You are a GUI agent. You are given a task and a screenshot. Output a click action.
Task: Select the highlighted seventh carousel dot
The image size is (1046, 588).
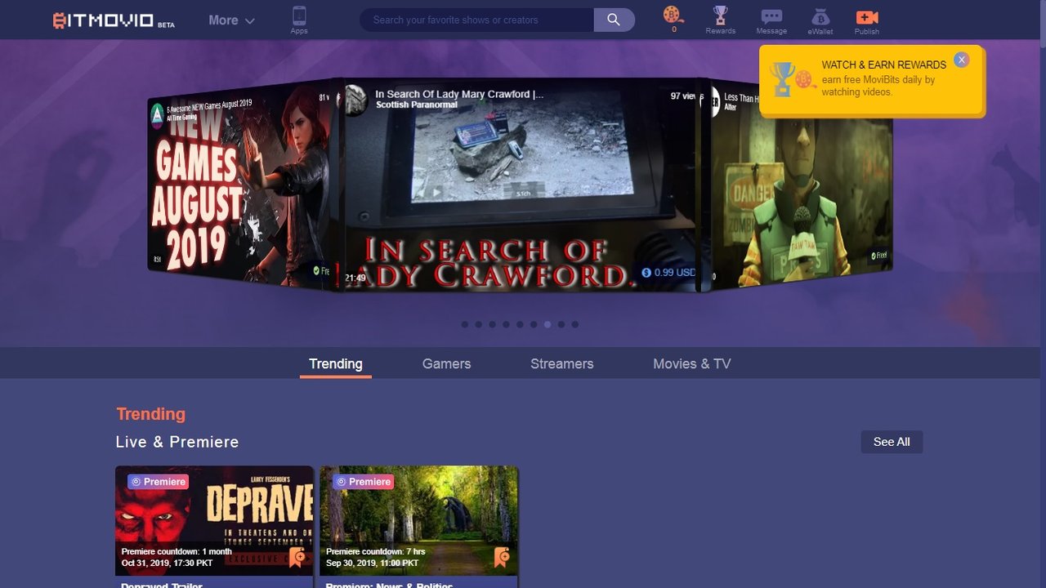point(548,324)
